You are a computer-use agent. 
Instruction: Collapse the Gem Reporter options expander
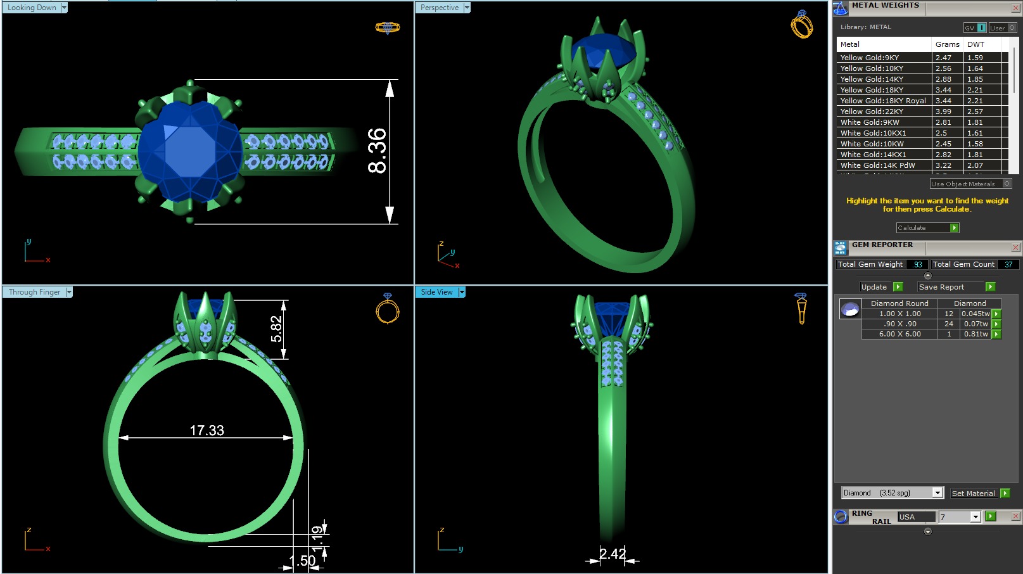(x=928, y=276)
